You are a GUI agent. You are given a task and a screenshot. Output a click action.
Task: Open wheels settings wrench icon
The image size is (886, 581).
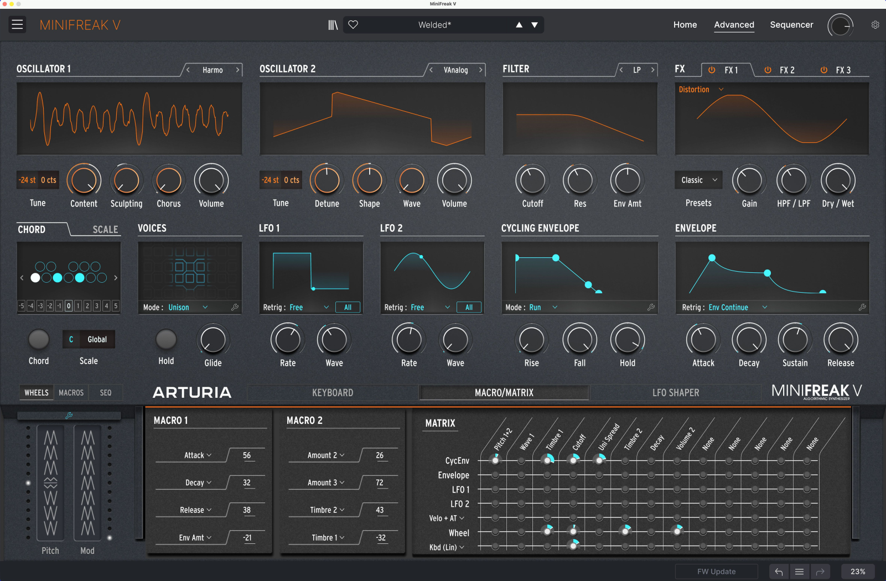69,416
